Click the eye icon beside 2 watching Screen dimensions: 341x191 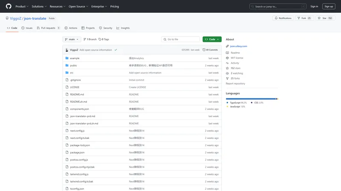(227, 73)
